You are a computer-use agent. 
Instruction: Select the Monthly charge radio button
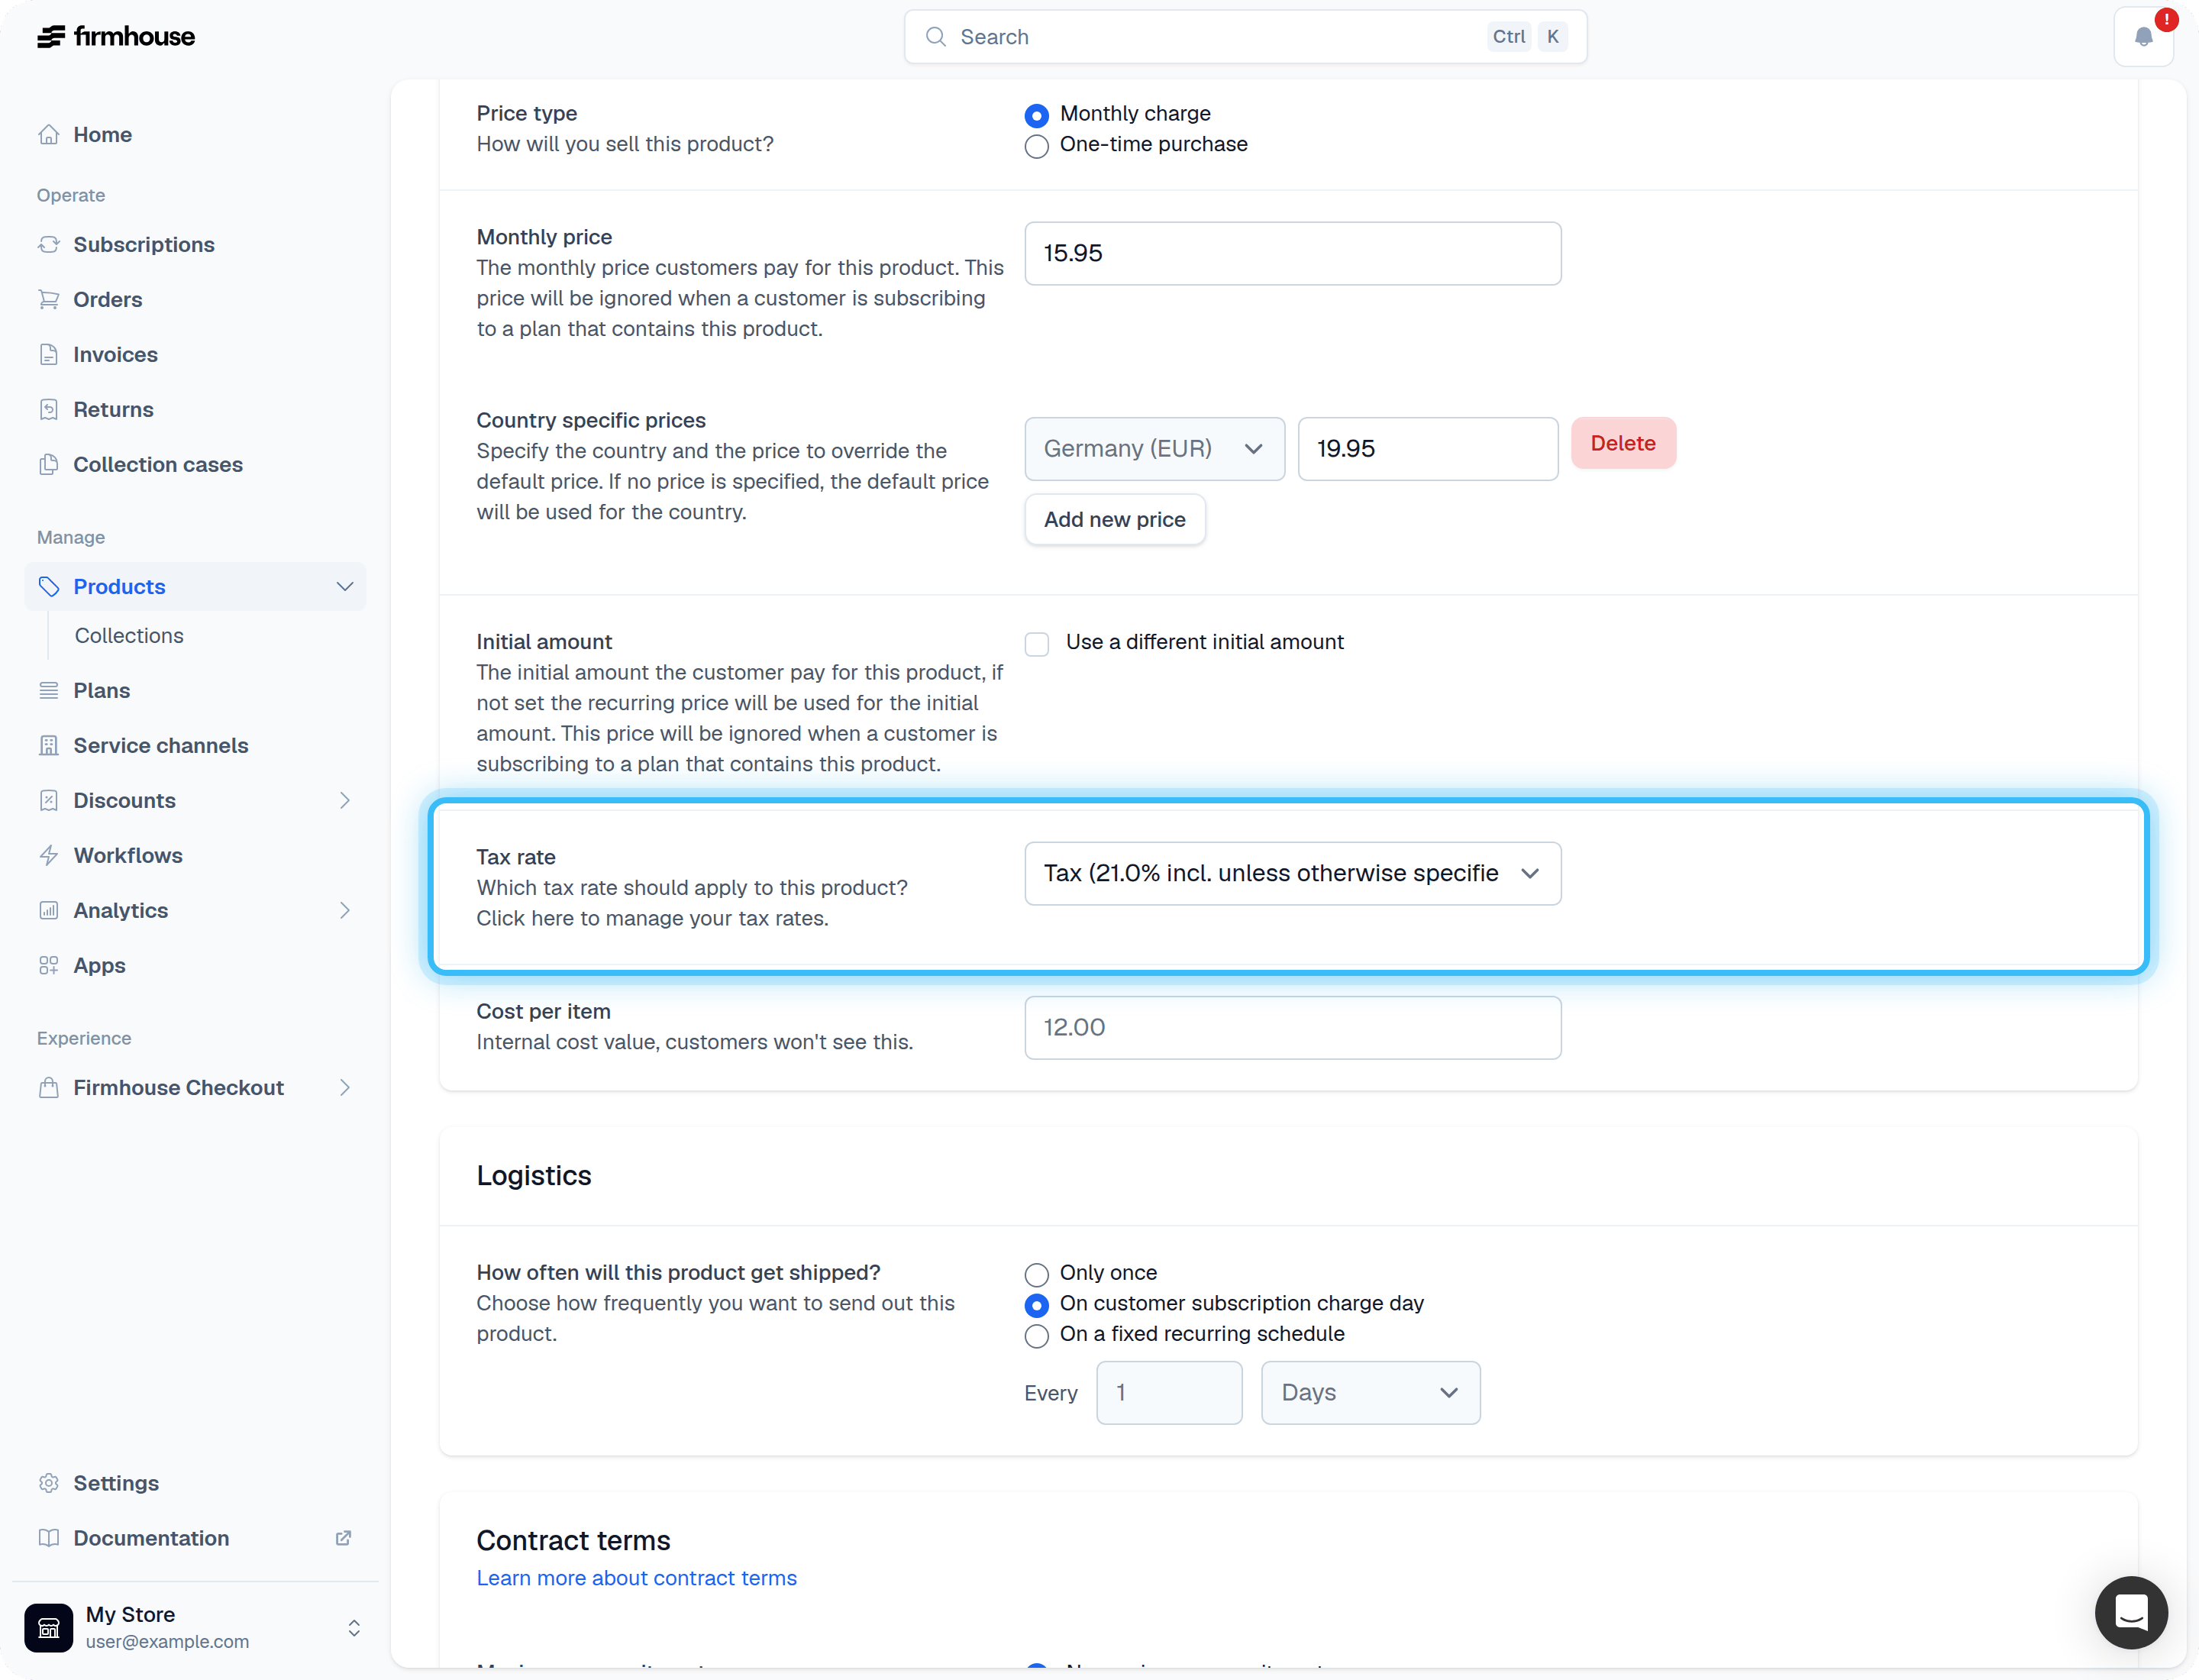point(1037,116)
